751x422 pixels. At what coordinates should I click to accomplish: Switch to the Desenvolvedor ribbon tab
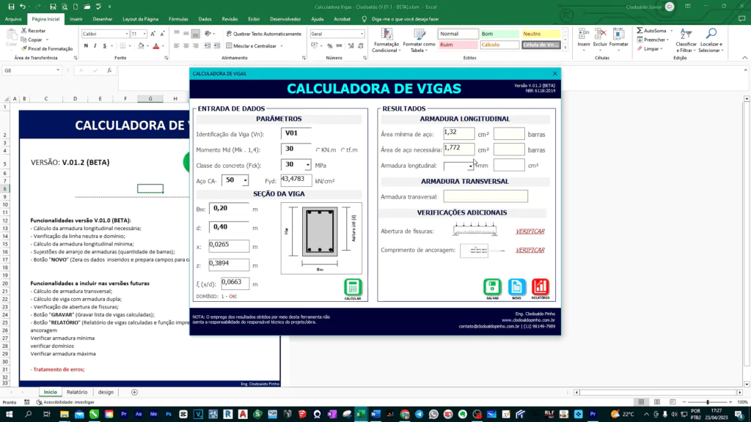(x=285, y=19)
